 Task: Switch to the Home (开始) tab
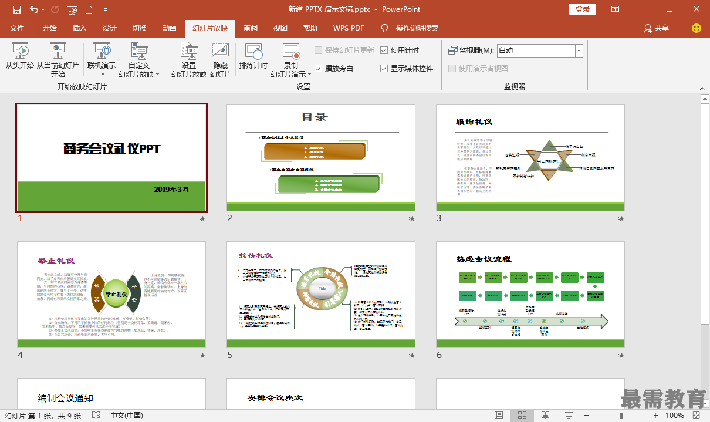coord(50,28)
